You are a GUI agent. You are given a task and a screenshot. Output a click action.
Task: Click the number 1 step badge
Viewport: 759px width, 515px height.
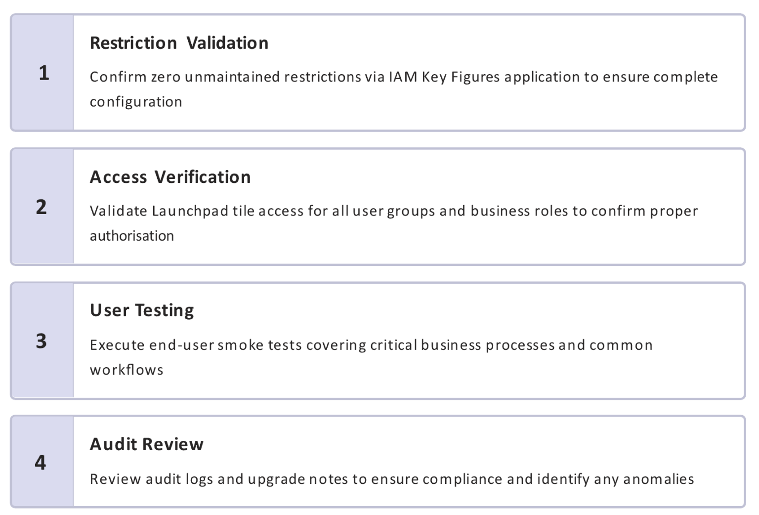pos(42,73)
